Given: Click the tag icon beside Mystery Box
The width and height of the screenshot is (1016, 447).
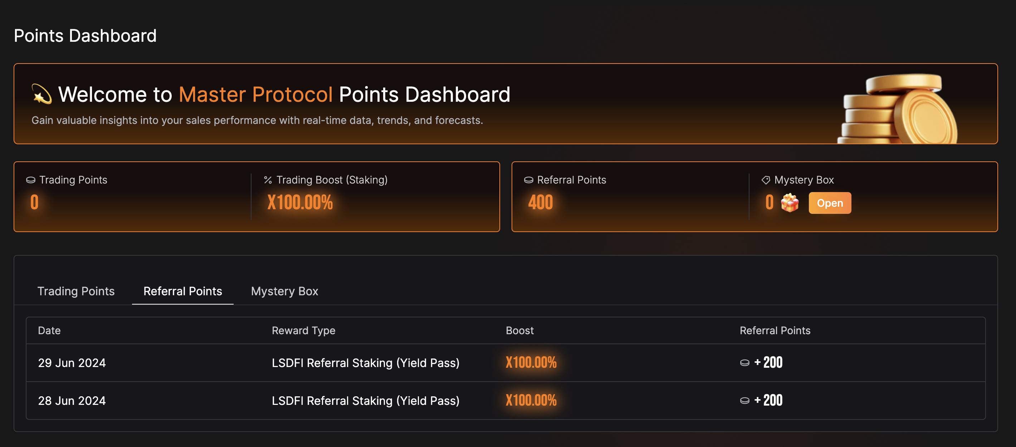Looking at the screenshot, I should pos(766,180).
